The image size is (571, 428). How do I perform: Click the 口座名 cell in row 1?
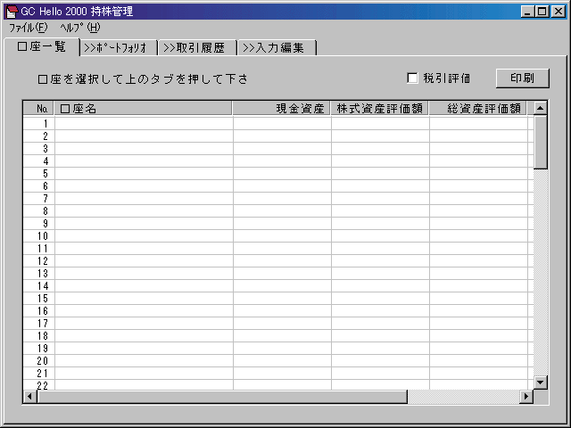pyautogui.click(x=144, y=124)
